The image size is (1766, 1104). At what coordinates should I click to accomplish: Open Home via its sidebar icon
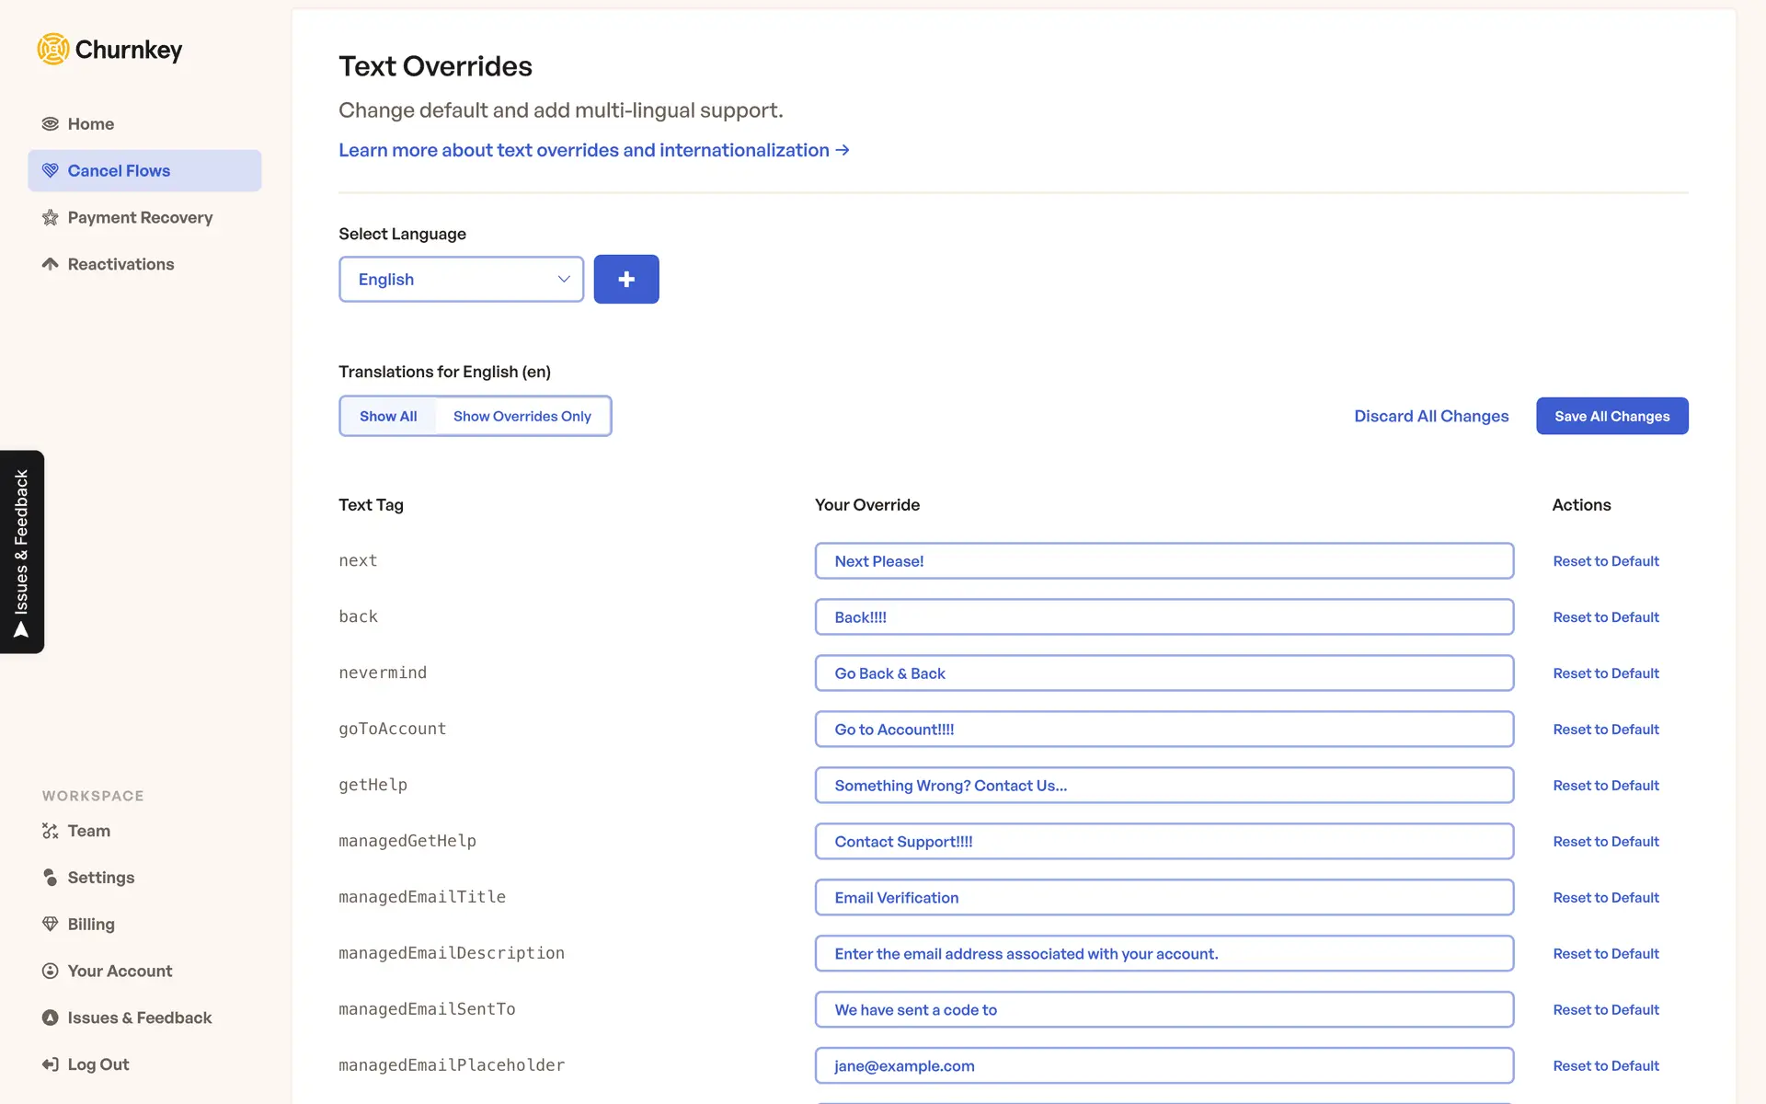(x=51, y=124)
